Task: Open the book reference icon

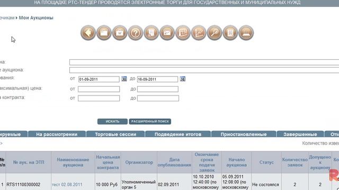Action: tap(230, 33)
